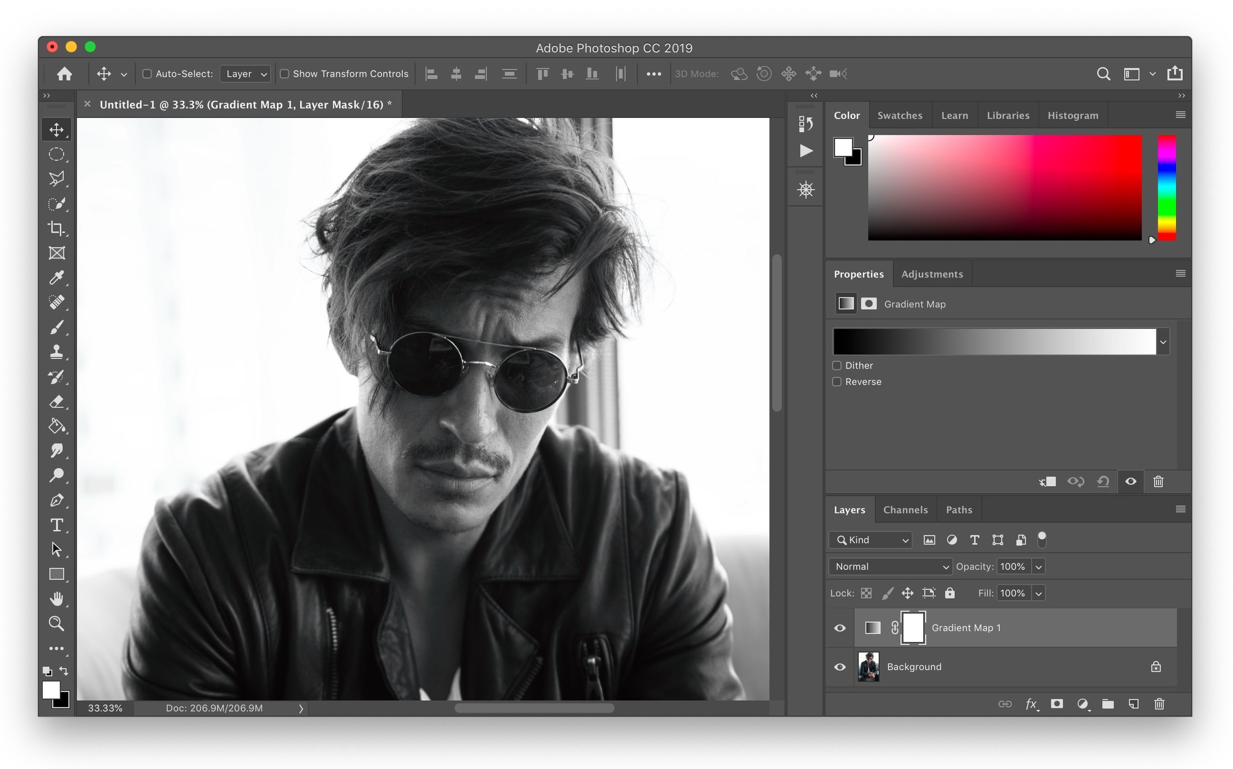The height and width of the screenshot is (769, 1233).
Task: Hide the Gradient Map 1 layer
Action: pos(839,628)
